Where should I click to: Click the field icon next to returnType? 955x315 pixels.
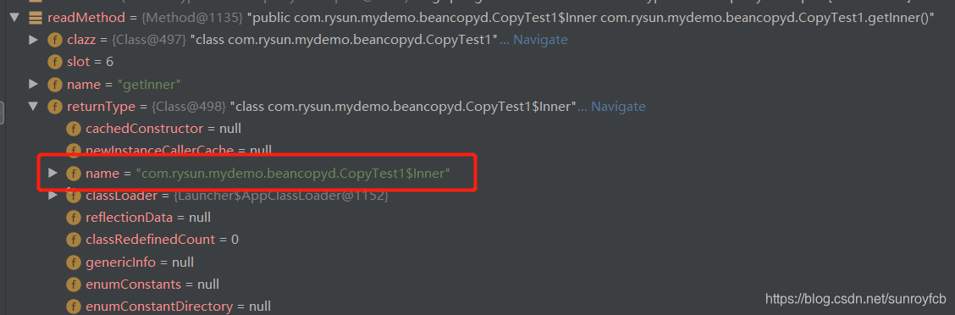click(x=55, y=107)
